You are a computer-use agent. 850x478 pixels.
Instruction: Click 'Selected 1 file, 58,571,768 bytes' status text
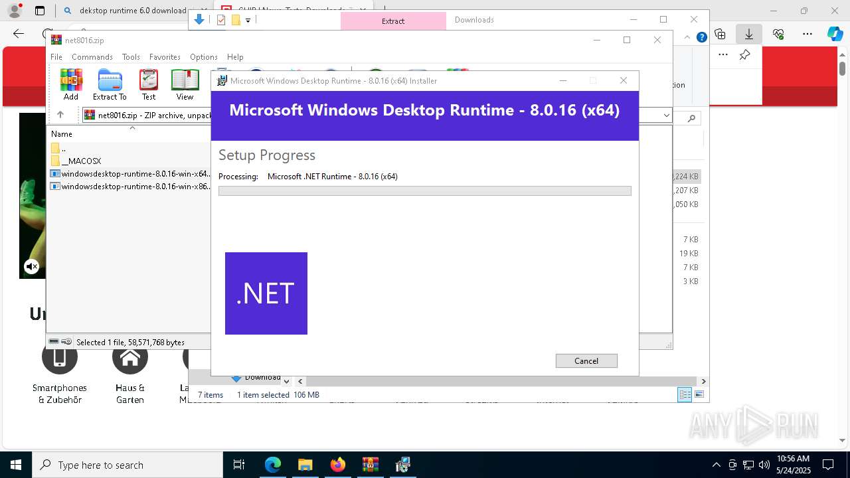(x=130, y=343)
